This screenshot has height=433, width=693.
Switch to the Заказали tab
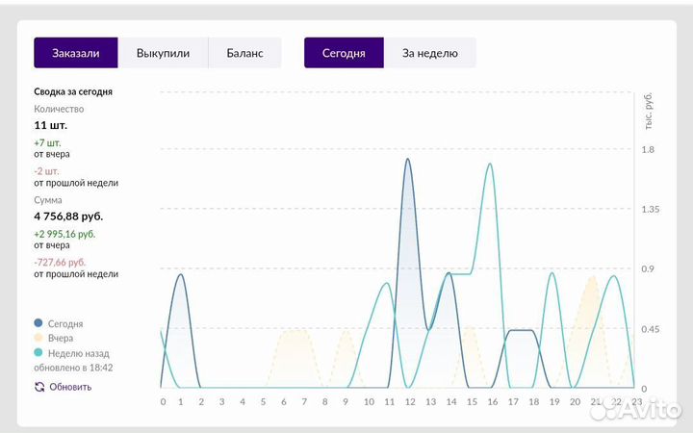pyautogui.click(x=76, y=53)
